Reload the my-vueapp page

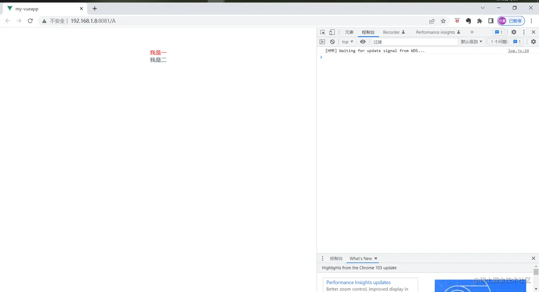coord(30,21)
